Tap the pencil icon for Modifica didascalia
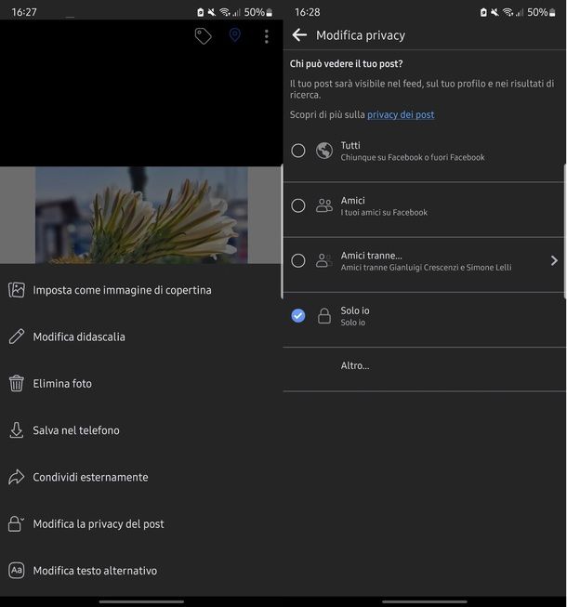 click(x=17, y=336)
